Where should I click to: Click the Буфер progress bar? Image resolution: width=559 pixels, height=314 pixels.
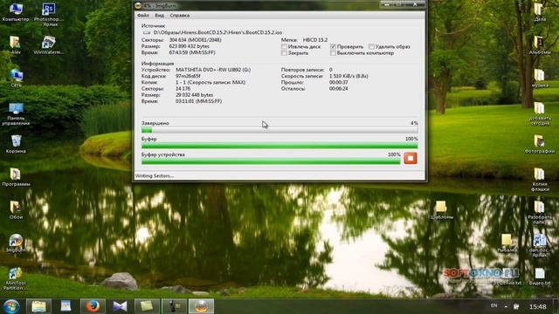(279, 146)
